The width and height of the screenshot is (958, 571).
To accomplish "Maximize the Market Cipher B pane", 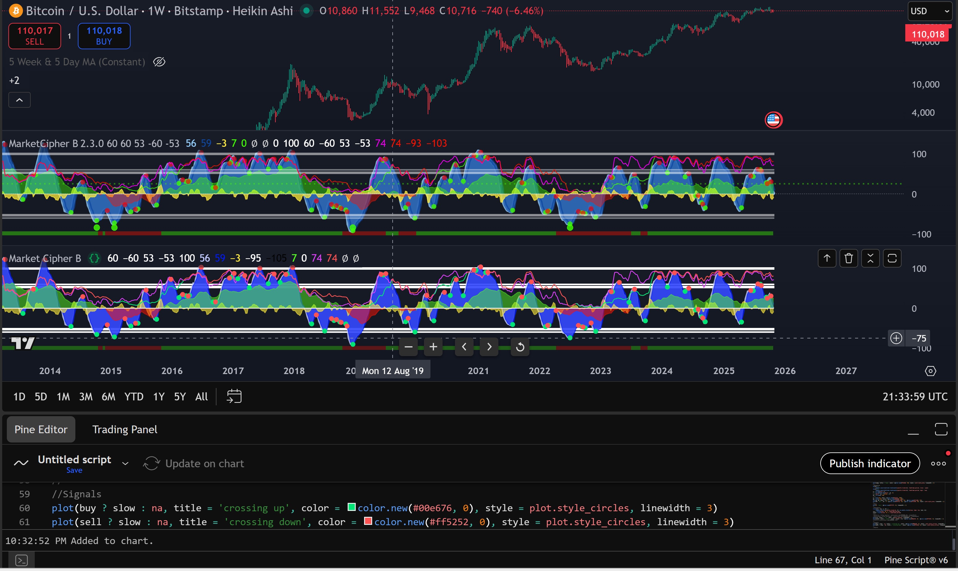I will [x=892, y=258].
